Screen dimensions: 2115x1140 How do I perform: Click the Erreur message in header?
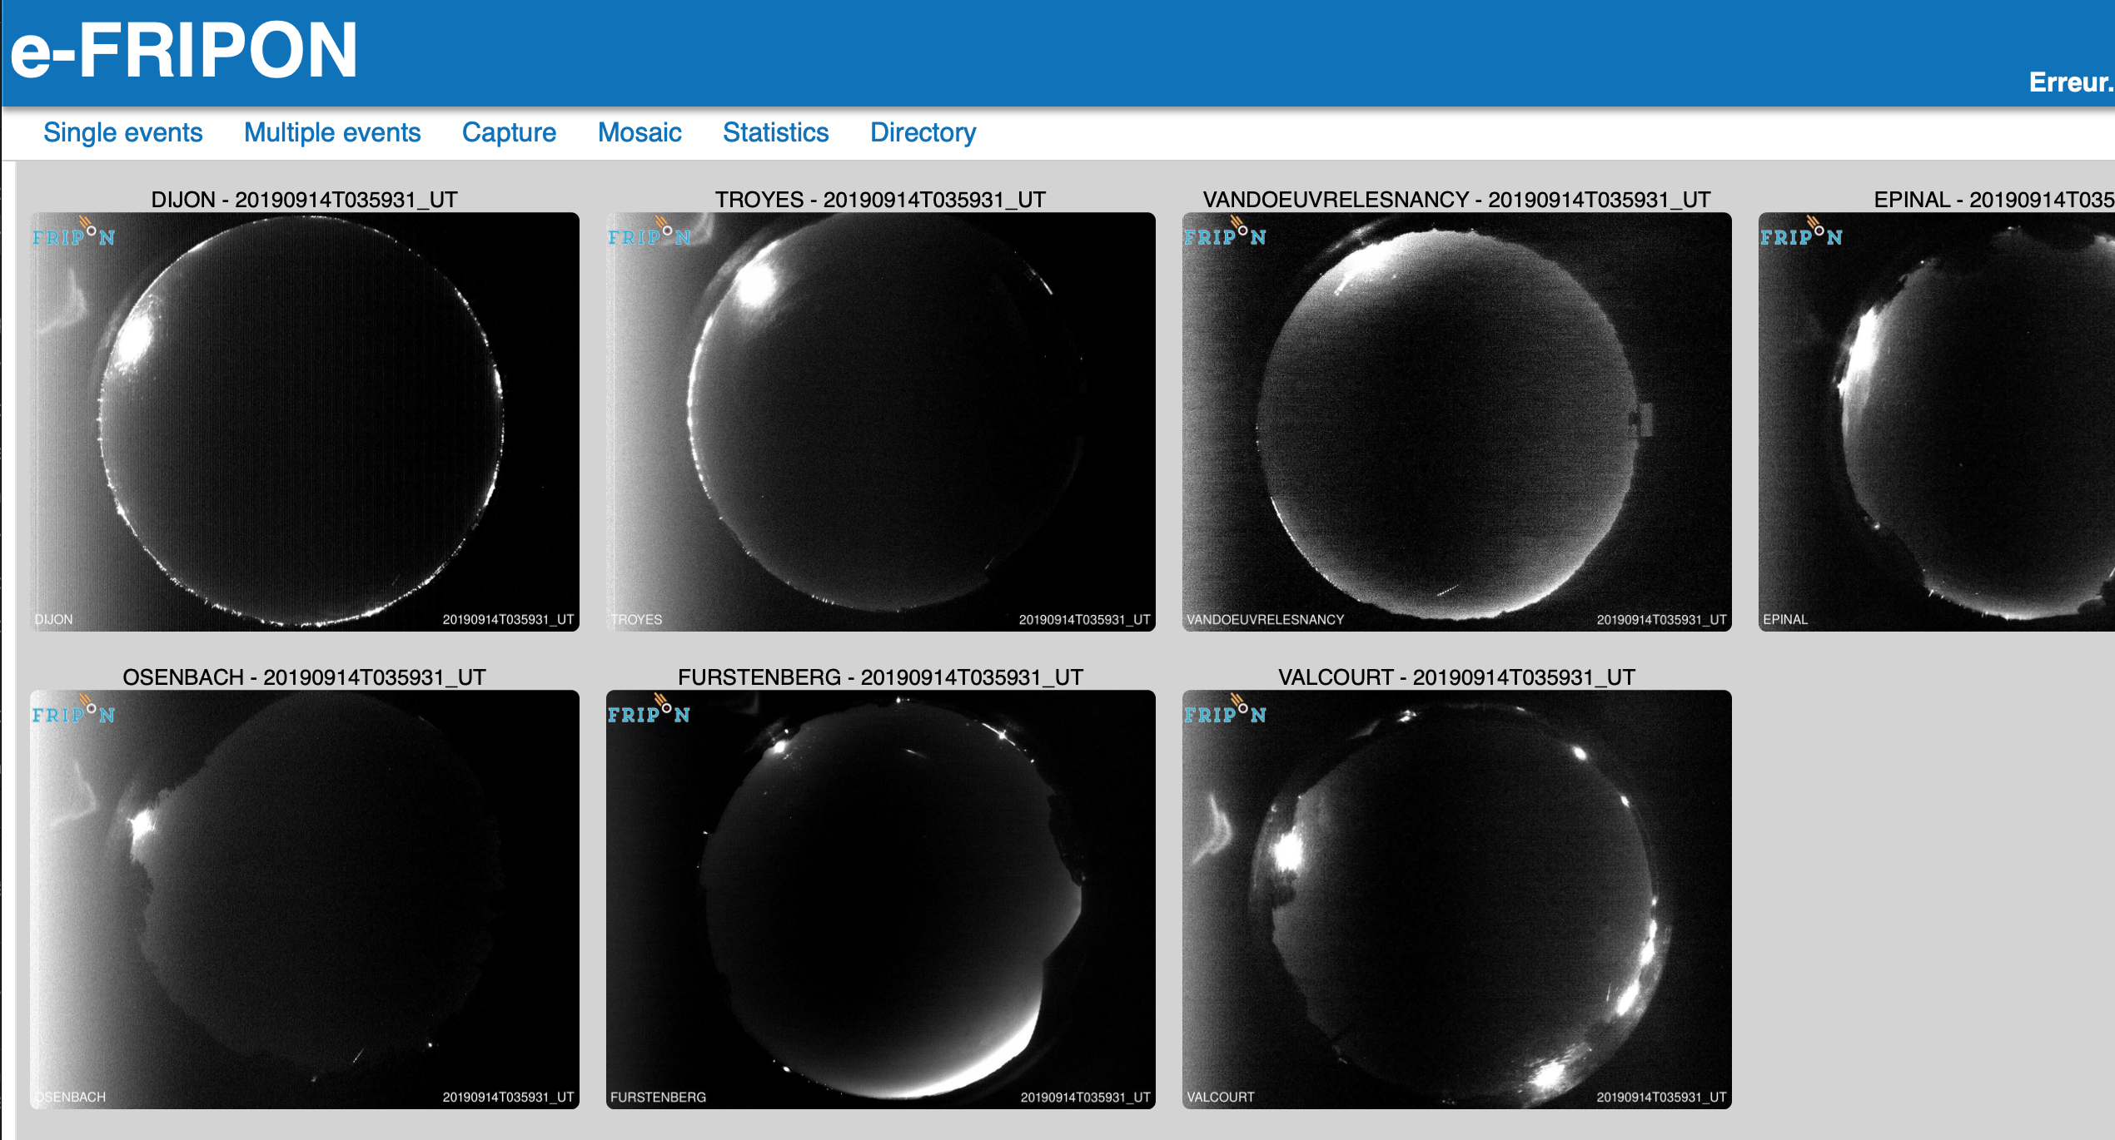point(2070,82)
